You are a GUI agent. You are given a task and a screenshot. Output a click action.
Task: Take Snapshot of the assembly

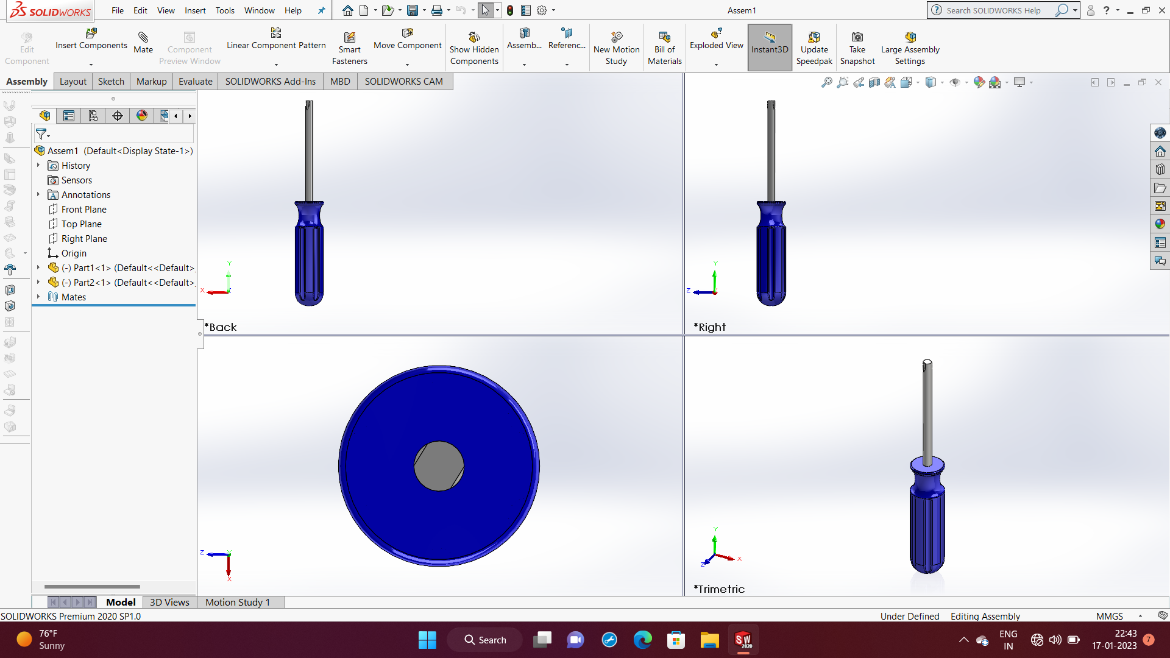857,48
